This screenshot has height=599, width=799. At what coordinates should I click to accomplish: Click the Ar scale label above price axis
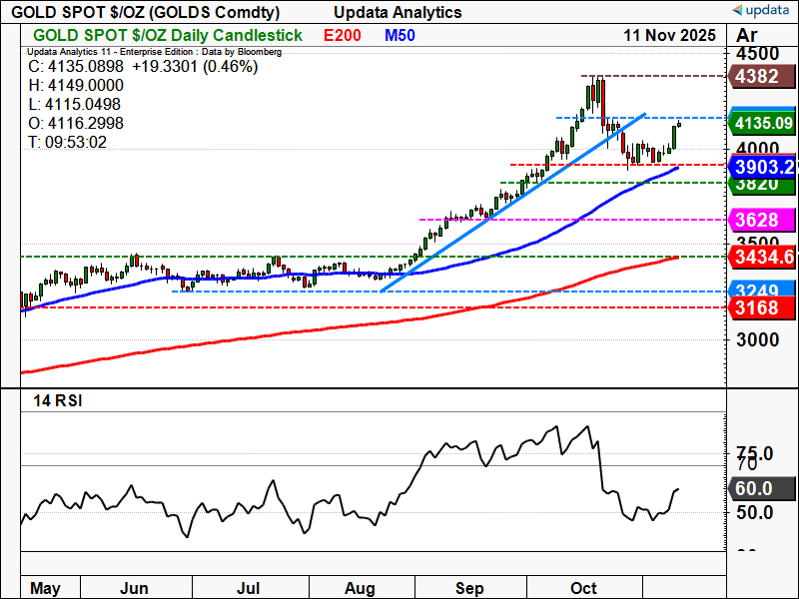[749, 35]
